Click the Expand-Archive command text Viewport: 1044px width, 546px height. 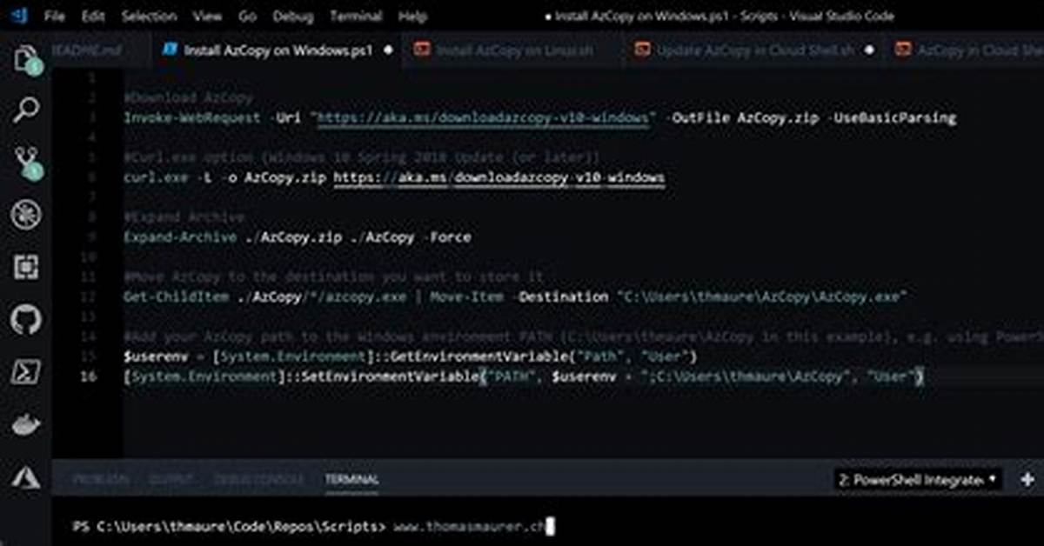[179, 236]
